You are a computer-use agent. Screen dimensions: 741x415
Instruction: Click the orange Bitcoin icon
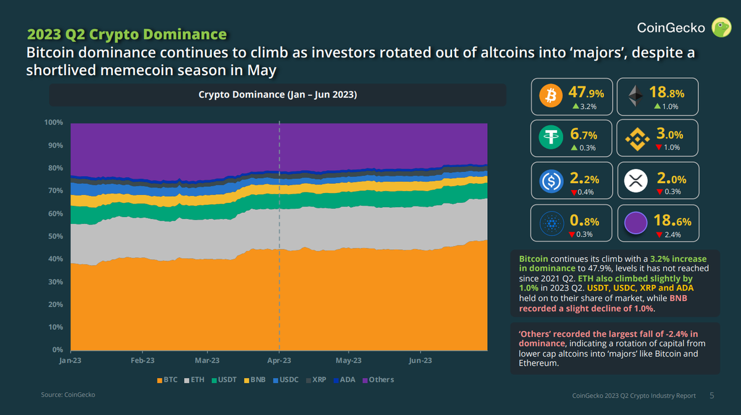coord(549,96)
